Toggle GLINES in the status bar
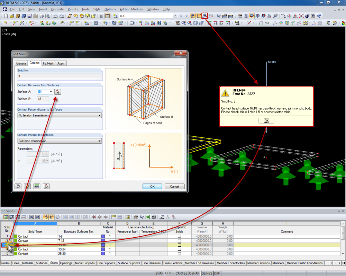This screenshot has height=276, width=346. pos(207,273)
